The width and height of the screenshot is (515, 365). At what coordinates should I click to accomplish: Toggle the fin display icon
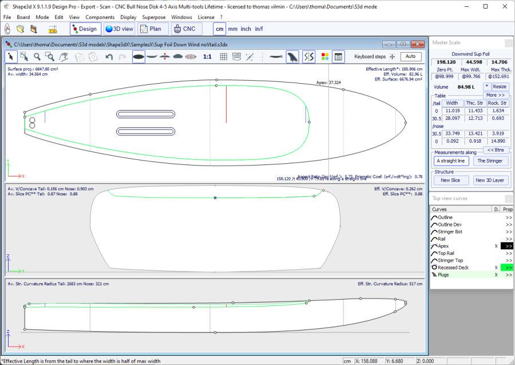292,57
